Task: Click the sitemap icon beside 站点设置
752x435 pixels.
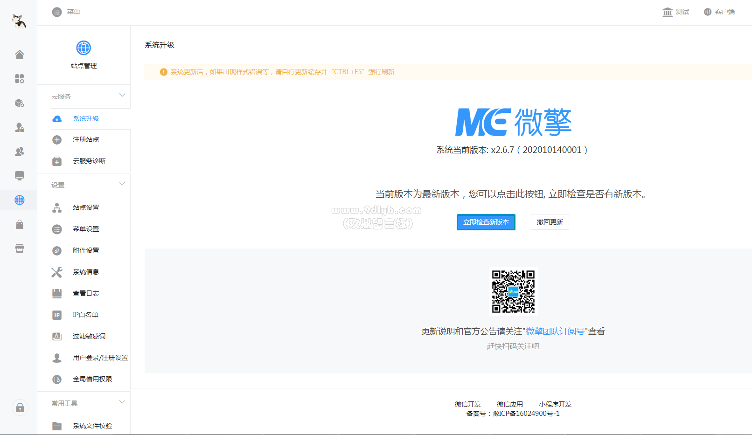Action: click(x=57, y=208)
